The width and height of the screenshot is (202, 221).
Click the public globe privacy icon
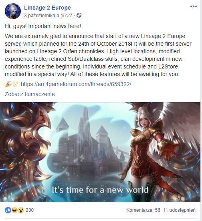(x=79, y=15)
